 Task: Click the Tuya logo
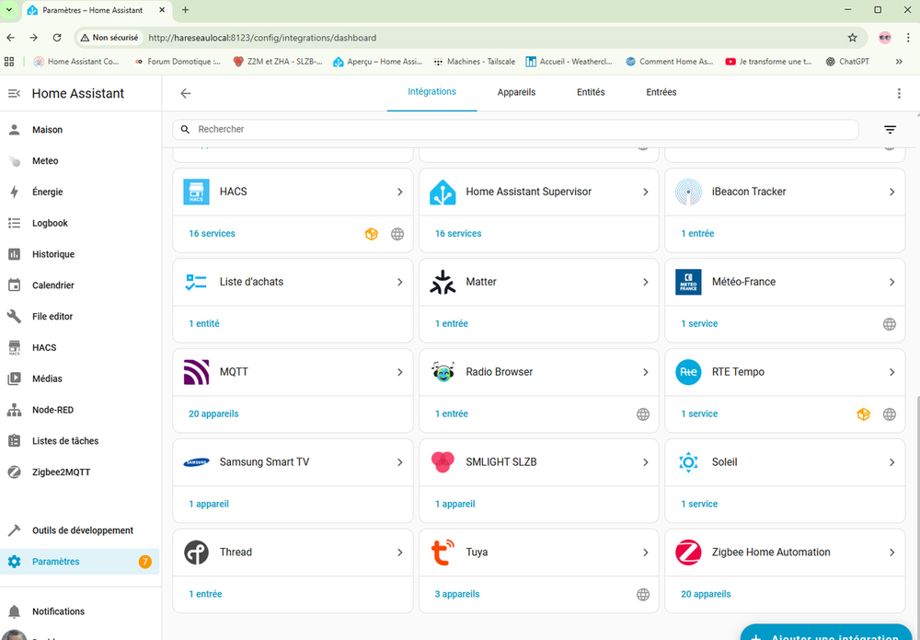443,553
